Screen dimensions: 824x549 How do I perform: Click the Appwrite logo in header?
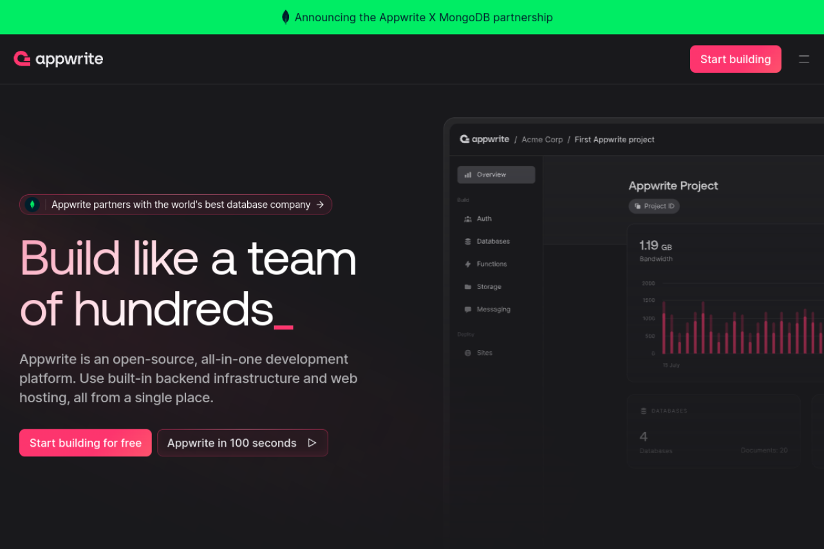(58, 59)
